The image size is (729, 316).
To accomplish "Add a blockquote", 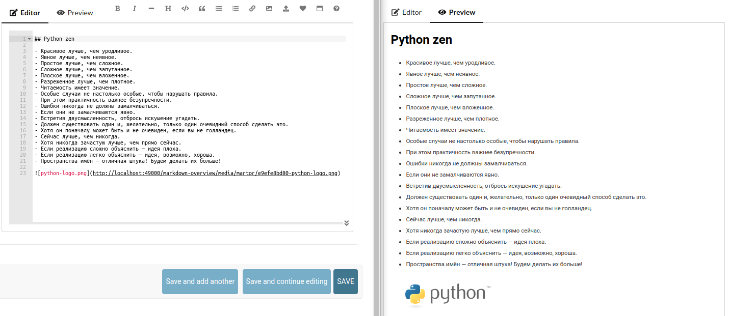I will [202, 9].
